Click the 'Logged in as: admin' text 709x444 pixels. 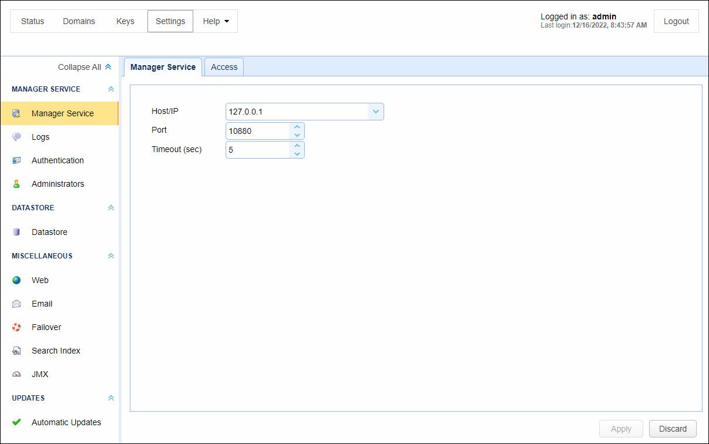579,16
